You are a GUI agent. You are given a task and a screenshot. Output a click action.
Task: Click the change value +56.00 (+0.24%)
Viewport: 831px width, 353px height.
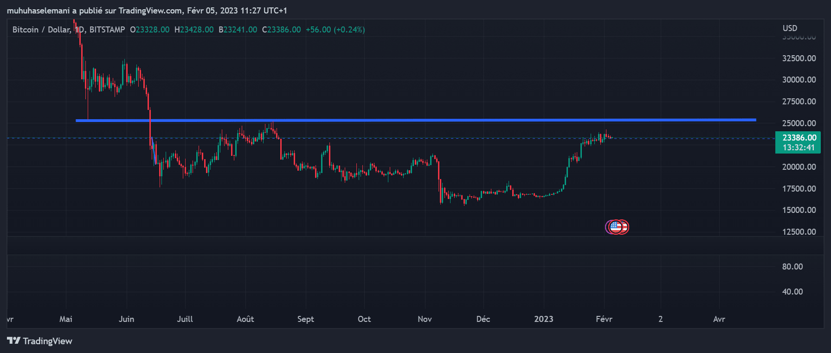pos(335,30)
